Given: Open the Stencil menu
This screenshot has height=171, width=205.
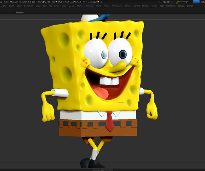Looking at the screenshot, I should point(137,6).
